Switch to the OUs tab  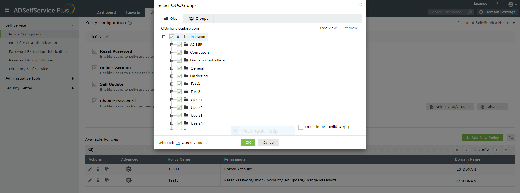171,19
